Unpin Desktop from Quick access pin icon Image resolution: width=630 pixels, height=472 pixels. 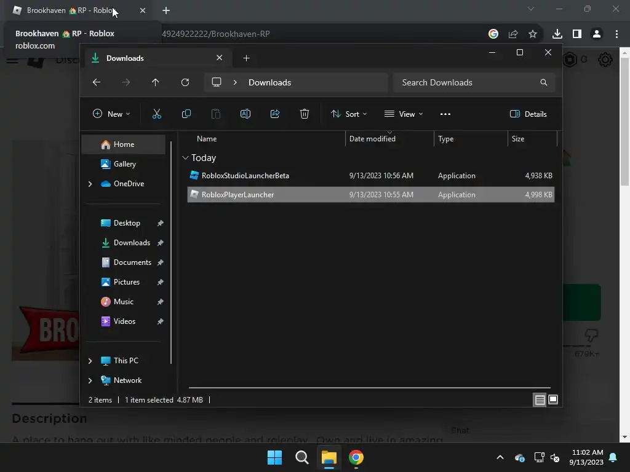[x=161, y=223]
